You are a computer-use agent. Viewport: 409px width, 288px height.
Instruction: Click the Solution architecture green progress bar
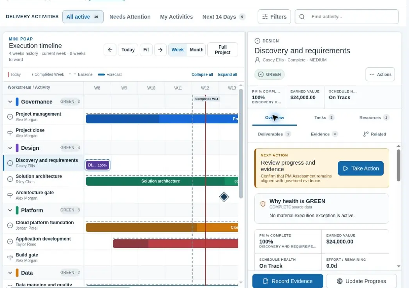162,181
